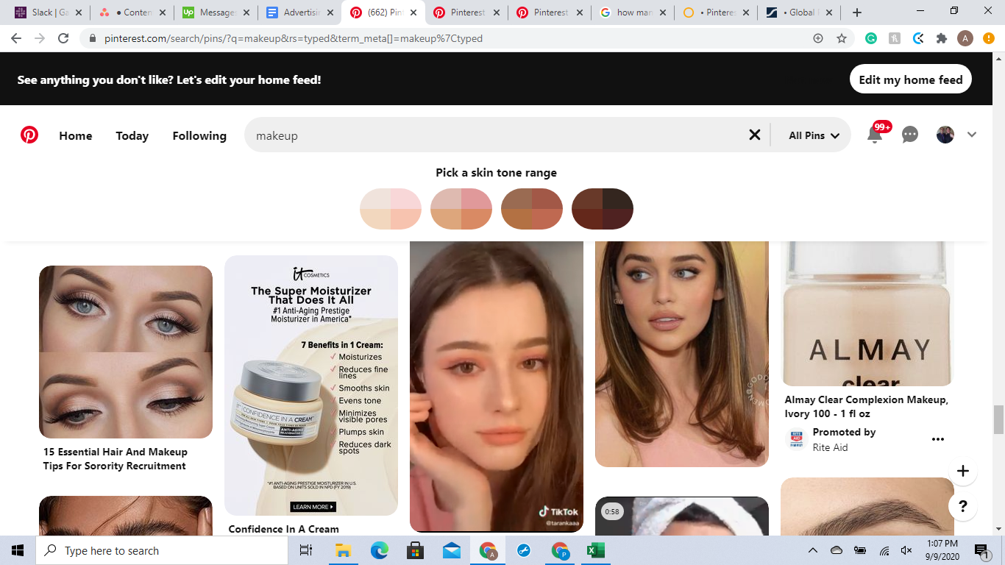
Task: Open Task View on the taskbar
Action: click(306, 550)
